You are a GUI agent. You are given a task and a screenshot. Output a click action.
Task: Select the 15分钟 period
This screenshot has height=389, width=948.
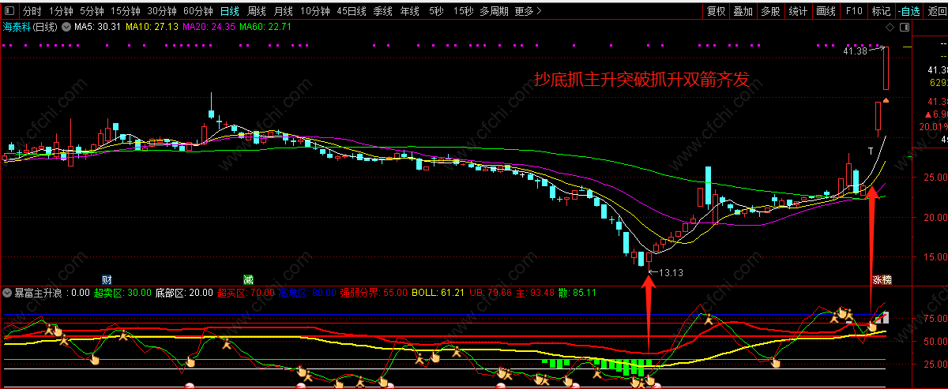pos(126,11)
